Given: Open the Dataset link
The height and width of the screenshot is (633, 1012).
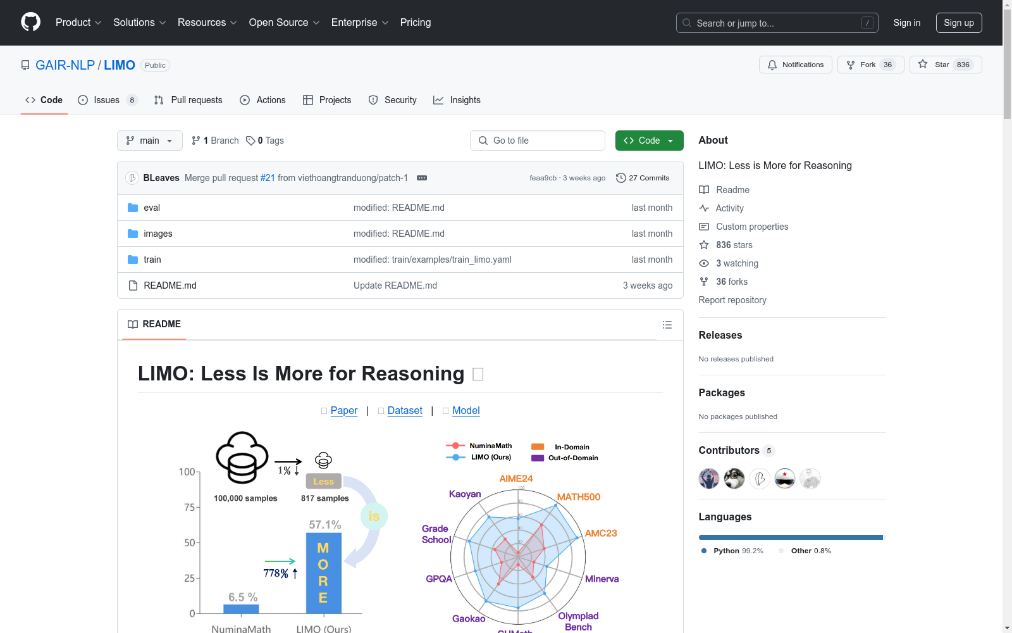Looking at the screenshot, I should [405, 410].
